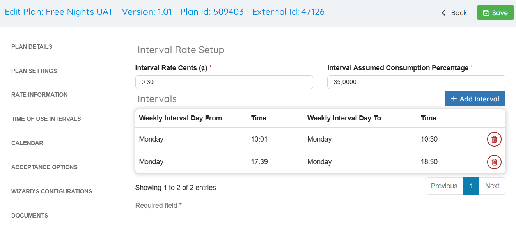The image size is (516, 225).
Task: Click Add Interval button
Action: point(475,99)
